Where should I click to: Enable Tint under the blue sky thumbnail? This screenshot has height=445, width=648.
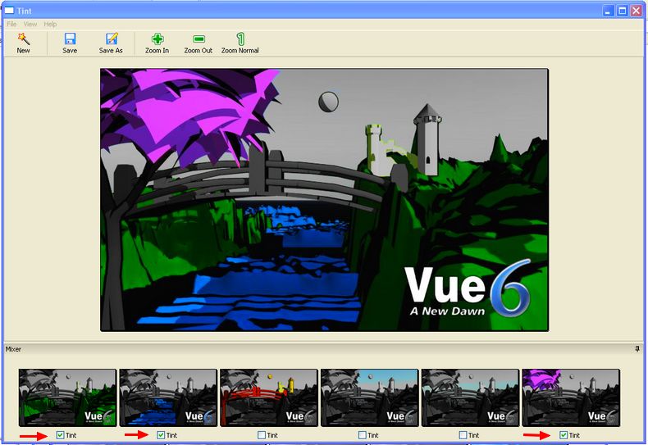pos(362,434)
